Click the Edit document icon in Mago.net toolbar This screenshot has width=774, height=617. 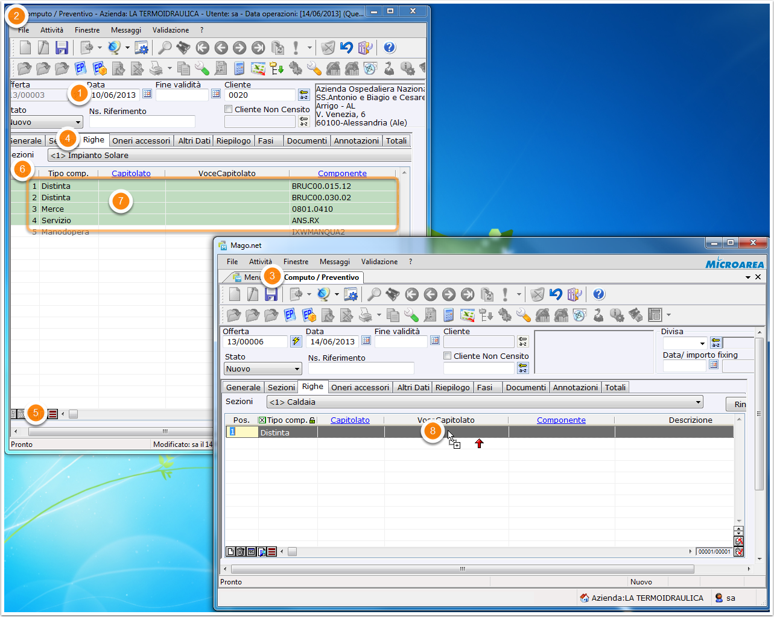pos(253,294)
